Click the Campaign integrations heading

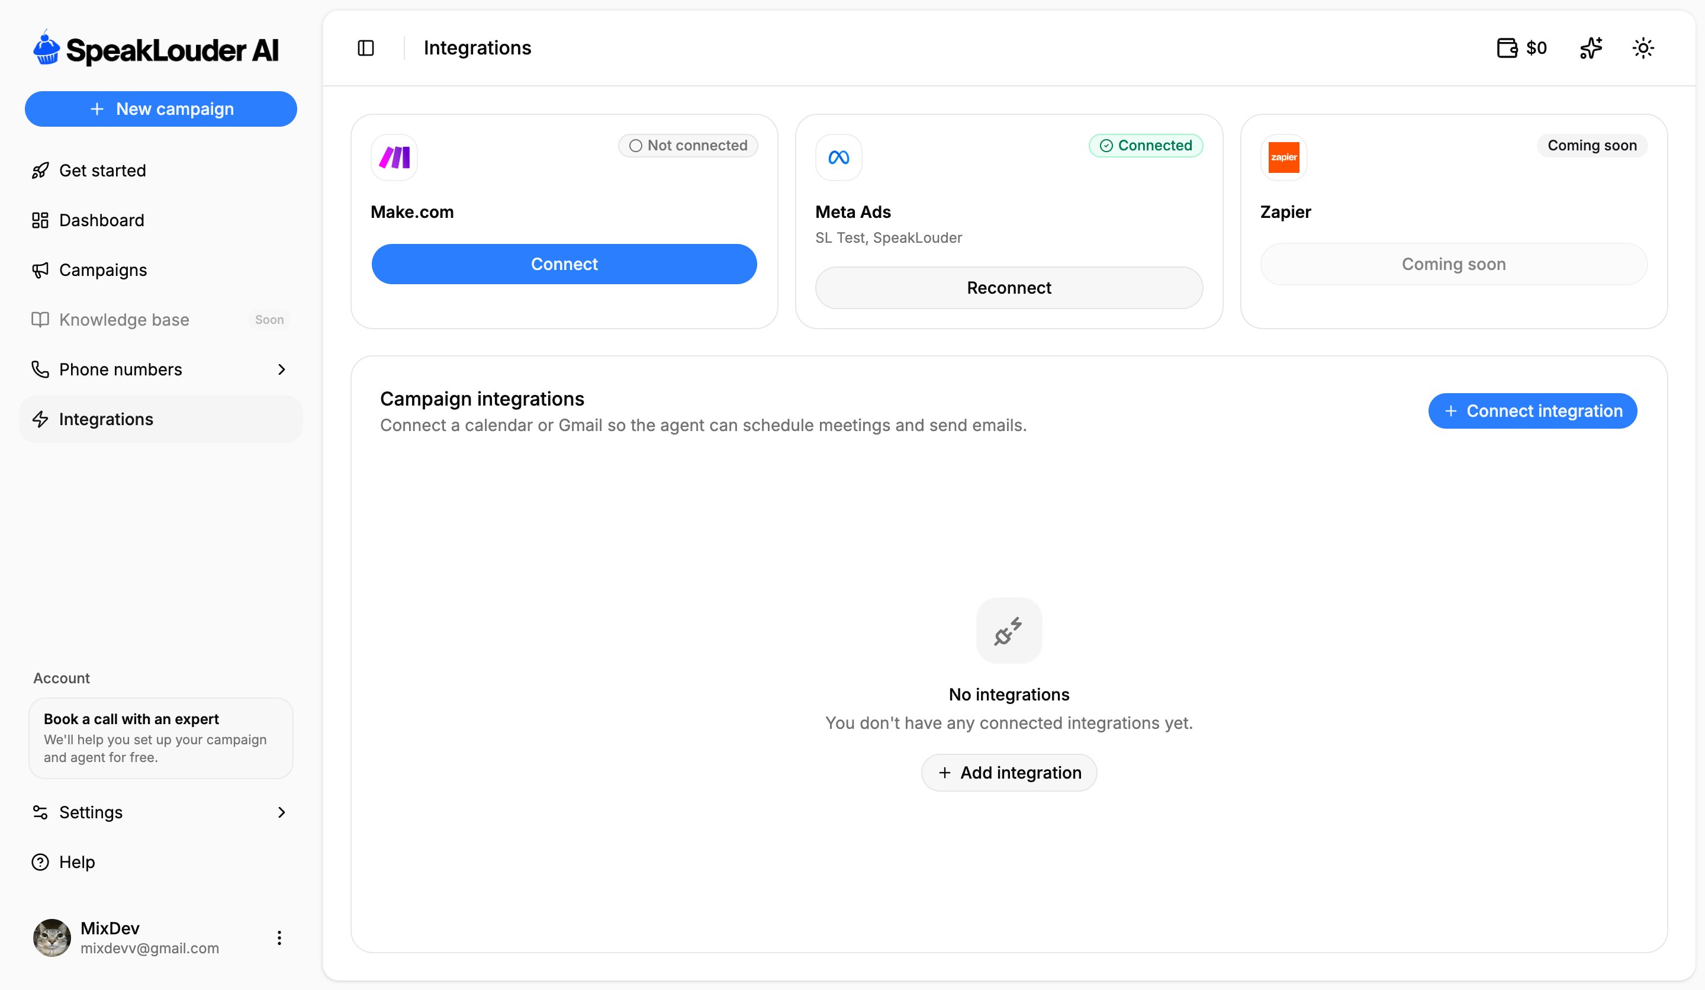tap(482, 398)
